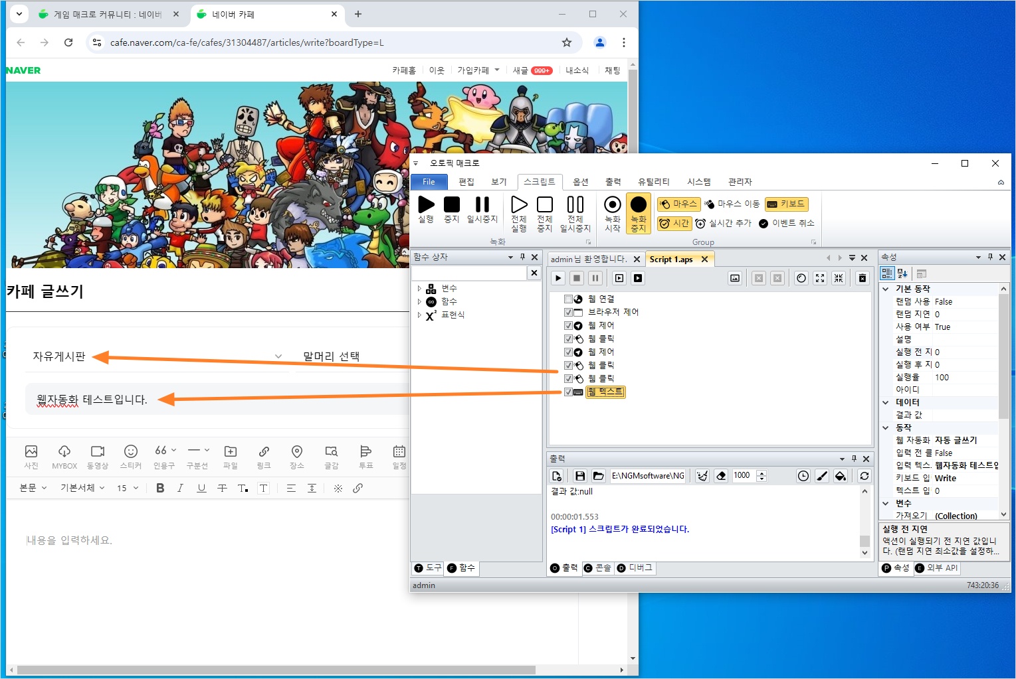This screenshot has height=679, width=1016.
Task: Click the 전체 중지 outlined stop icon
Action: 545,204
